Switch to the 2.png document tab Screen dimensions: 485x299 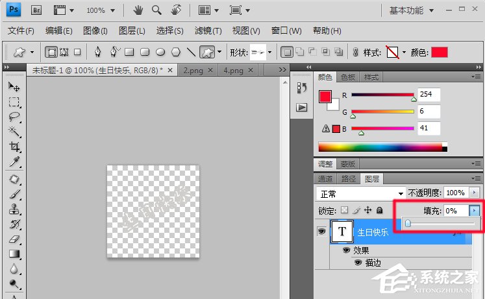(192, 70)
